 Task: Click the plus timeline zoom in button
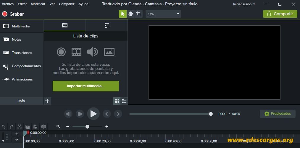107,126
